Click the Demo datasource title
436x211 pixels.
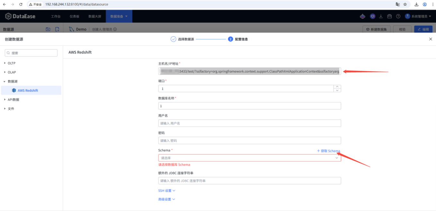(x=81, y=29)
